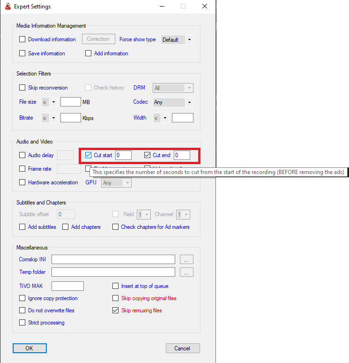Viewport: 349px width, 363px height.
Task: Enable Hardware acceleration checkbox
Action: pos(22,182)
